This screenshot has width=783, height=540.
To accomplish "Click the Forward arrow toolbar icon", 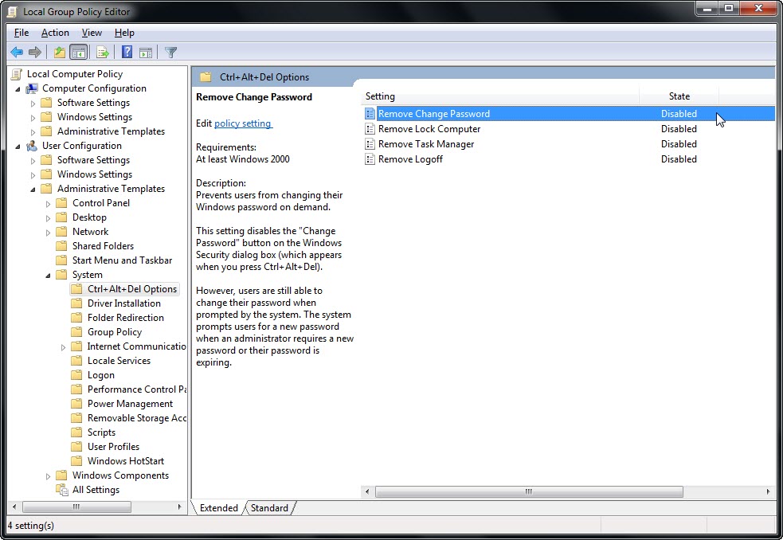I will coord(35,52).
